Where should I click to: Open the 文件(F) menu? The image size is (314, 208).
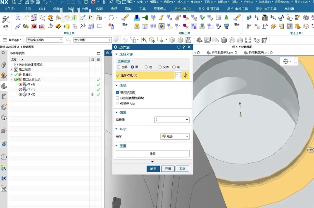tap(10, 8)
